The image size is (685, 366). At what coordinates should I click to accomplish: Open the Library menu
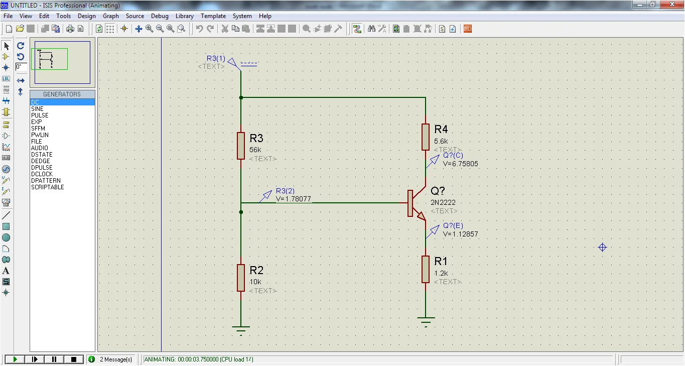185,16
